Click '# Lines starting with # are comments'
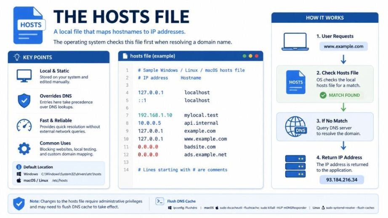This screenshot has width=388, height=218. coord(183,170)
